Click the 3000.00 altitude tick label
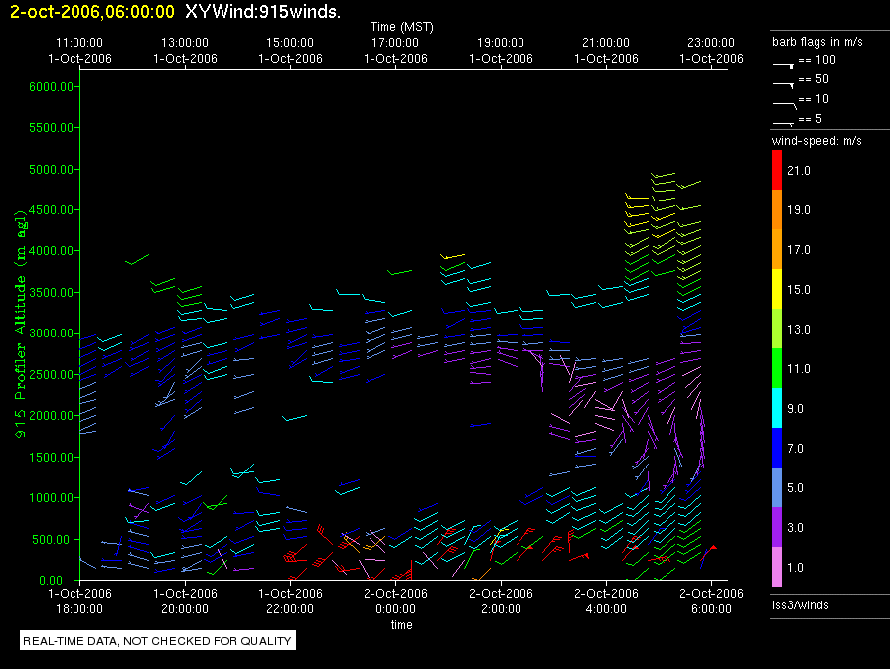 (51, 333)
